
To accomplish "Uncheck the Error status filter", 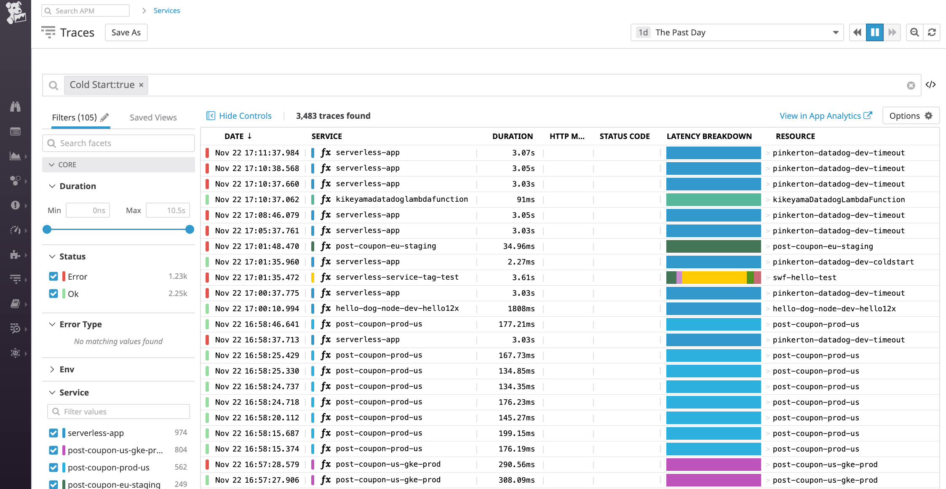I will click(x=53, y=276).
